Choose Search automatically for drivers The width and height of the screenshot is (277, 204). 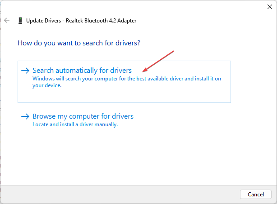[x=124, y=82]
